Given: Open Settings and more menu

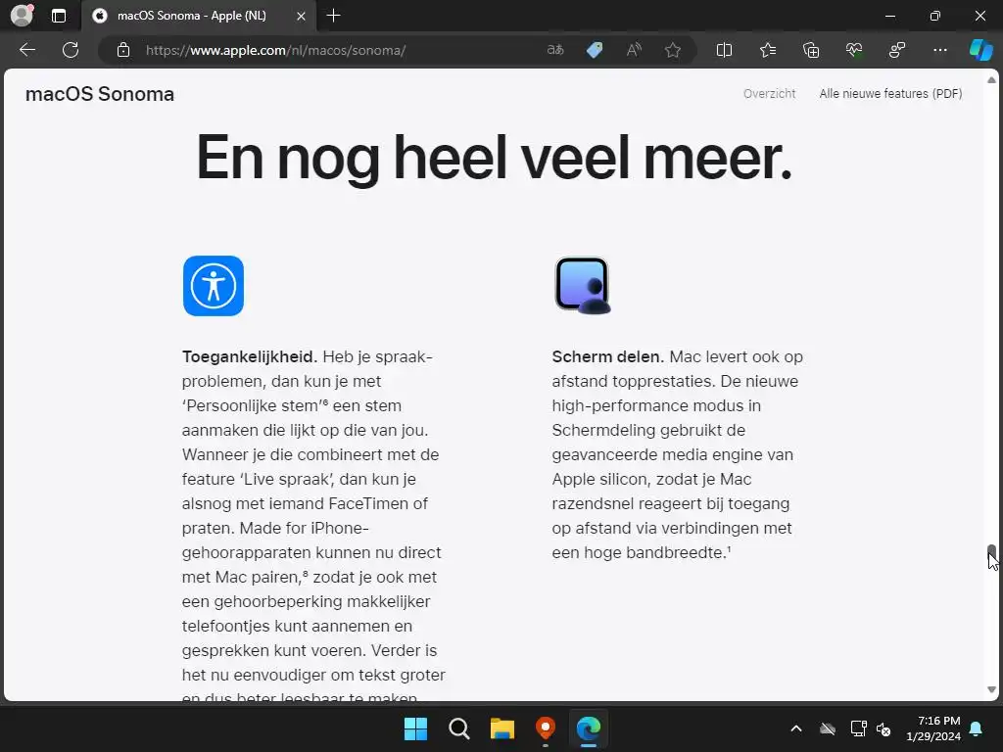Looking at the screenshot, I should 940,50.
